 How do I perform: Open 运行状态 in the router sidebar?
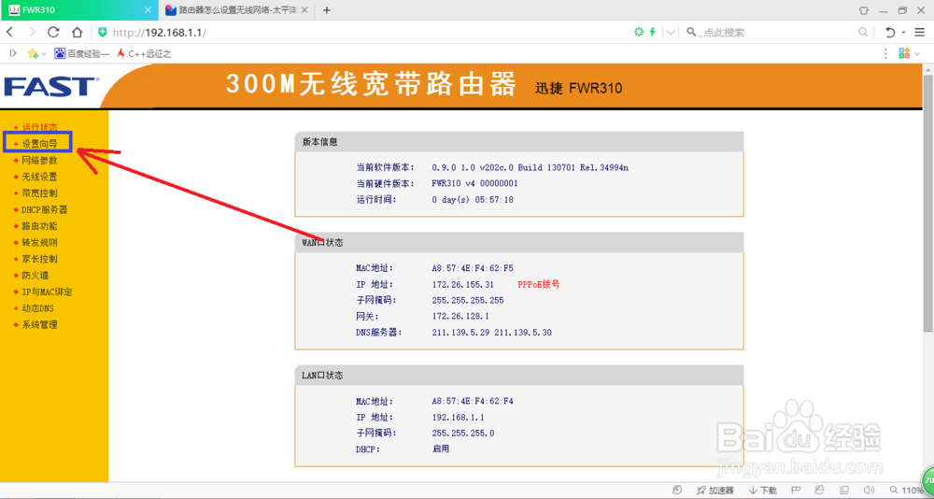click(x=39, y=128)
